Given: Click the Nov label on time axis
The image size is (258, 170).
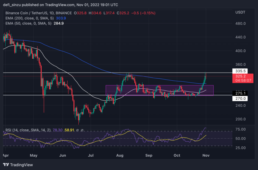Looking at the screenshot, I should pyautogui.click(x=206, y=155).
